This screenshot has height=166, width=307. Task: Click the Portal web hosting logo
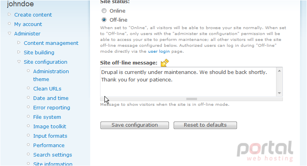(265, 151)
